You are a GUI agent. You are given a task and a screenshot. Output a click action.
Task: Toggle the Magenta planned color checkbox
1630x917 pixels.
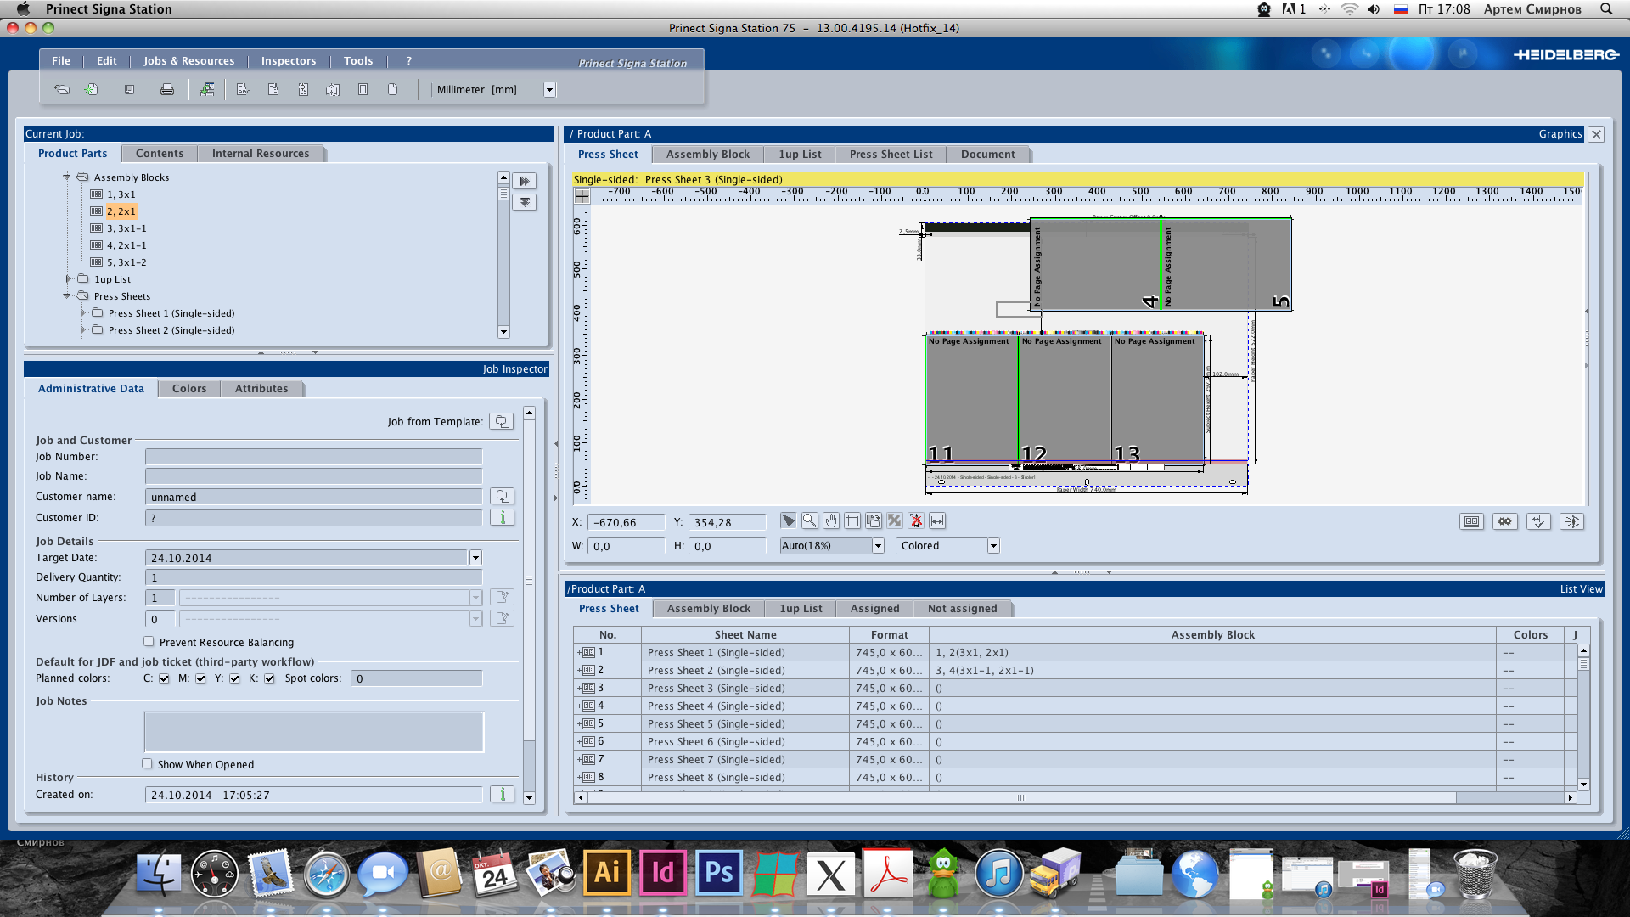tap(200, 678)
